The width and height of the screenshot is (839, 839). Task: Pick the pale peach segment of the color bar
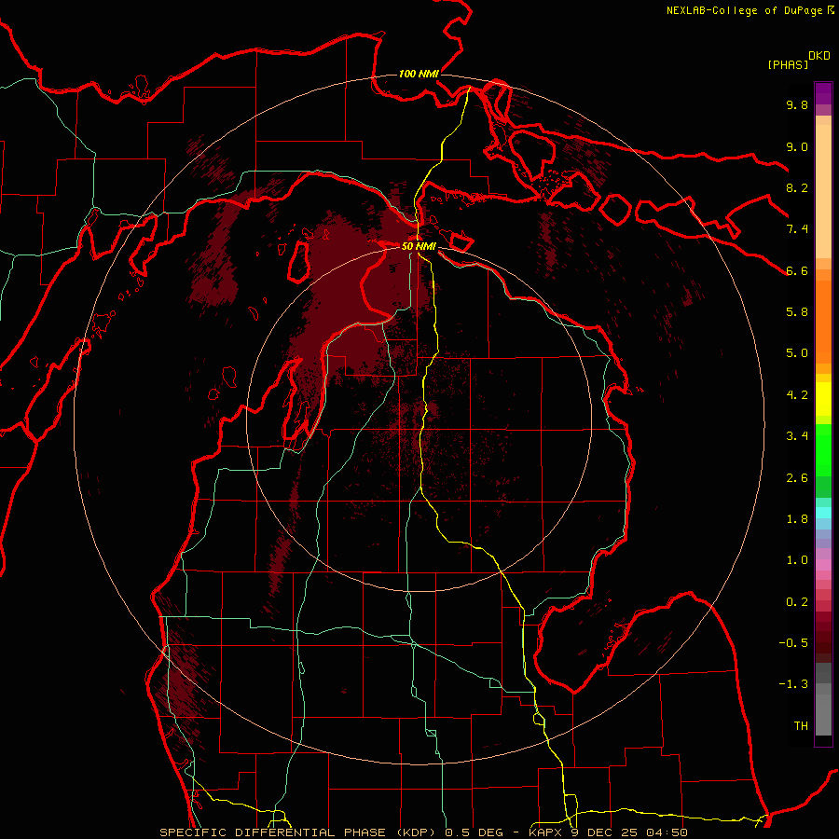(823, 191)
